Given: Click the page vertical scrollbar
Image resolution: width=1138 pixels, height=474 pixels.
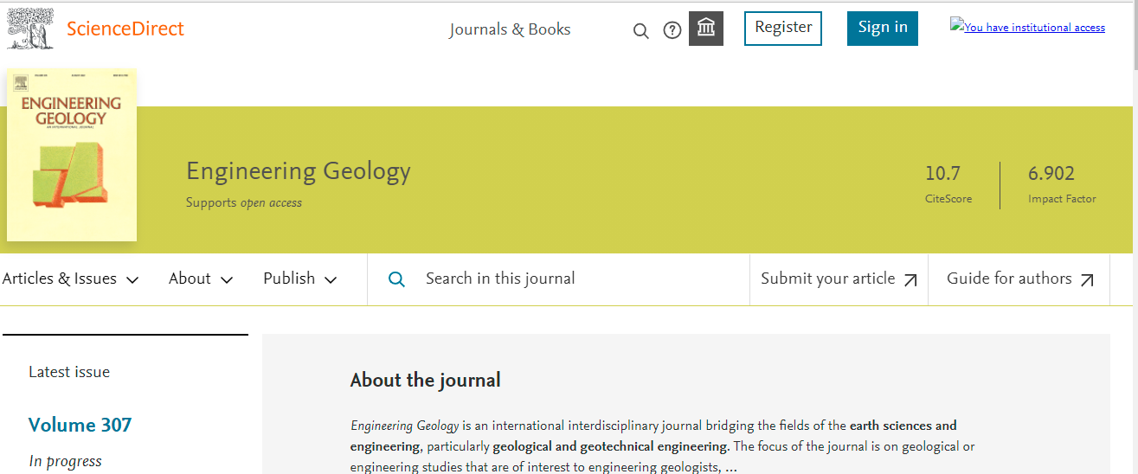Looking at the screenshot, I should pyautogui.click(x=1134, y=259).
